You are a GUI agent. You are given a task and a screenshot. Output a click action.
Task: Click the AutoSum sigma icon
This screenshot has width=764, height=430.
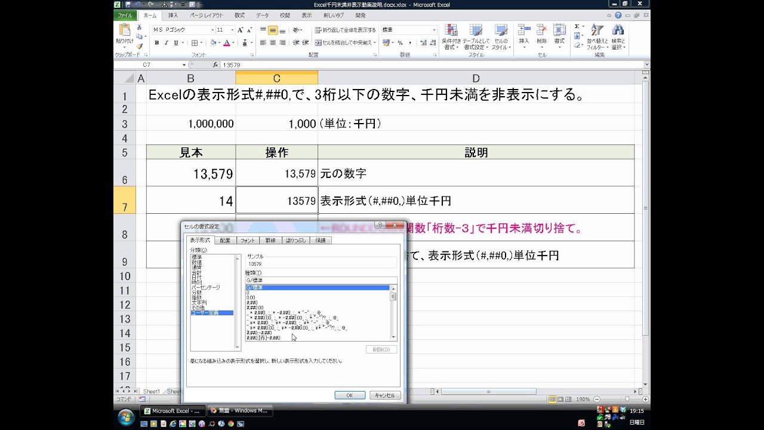[577, 27]
